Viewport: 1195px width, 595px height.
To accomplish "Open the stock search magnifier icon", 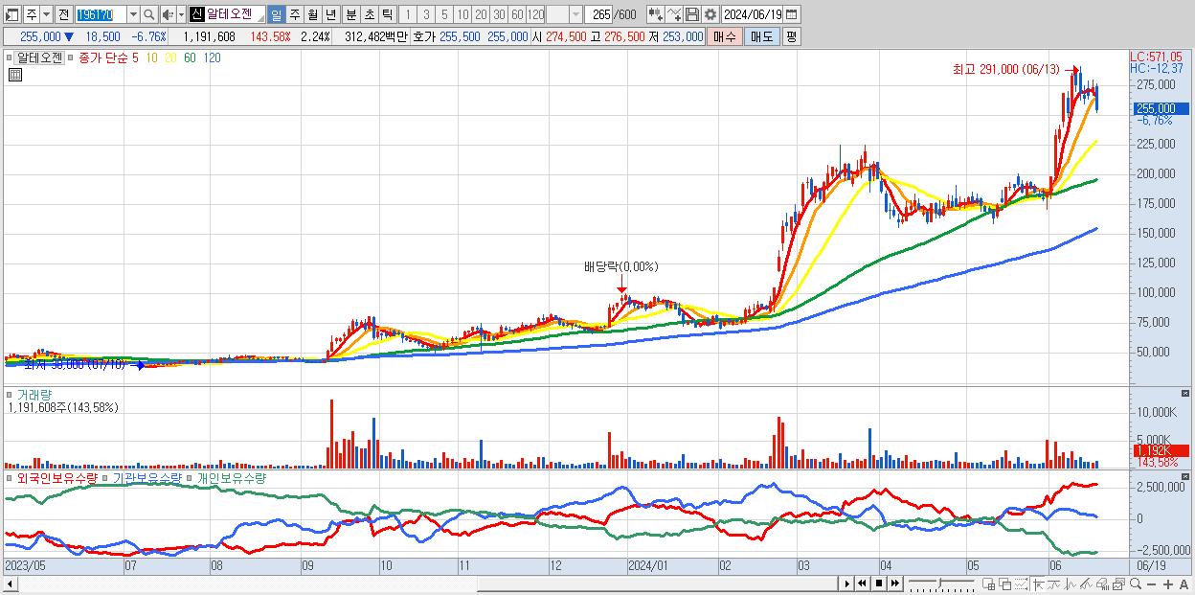I will [148, 14].
